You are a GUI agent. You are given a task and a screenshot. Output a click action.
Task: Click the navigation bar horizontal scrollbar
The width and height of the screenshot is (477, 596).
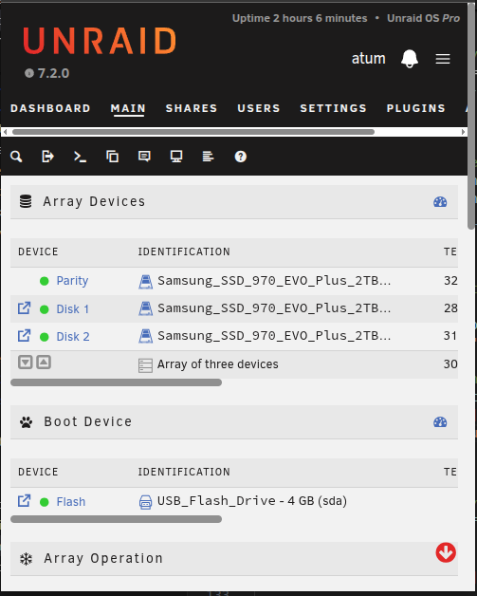point(193,132)
